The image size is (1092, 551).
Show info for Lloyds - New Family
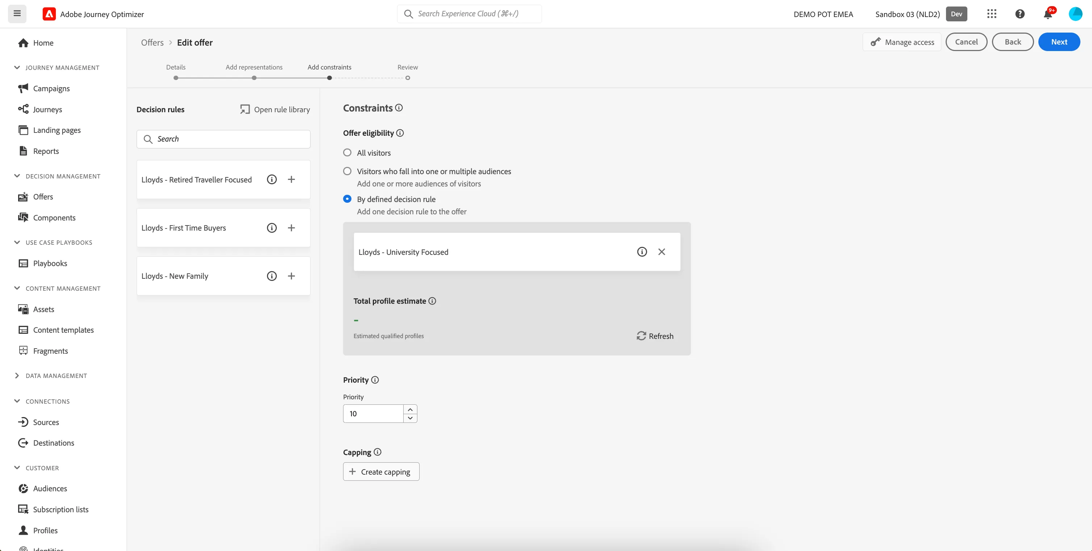272,276
